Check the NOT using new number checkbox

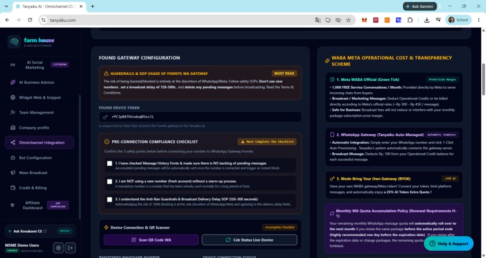[109, 181]
